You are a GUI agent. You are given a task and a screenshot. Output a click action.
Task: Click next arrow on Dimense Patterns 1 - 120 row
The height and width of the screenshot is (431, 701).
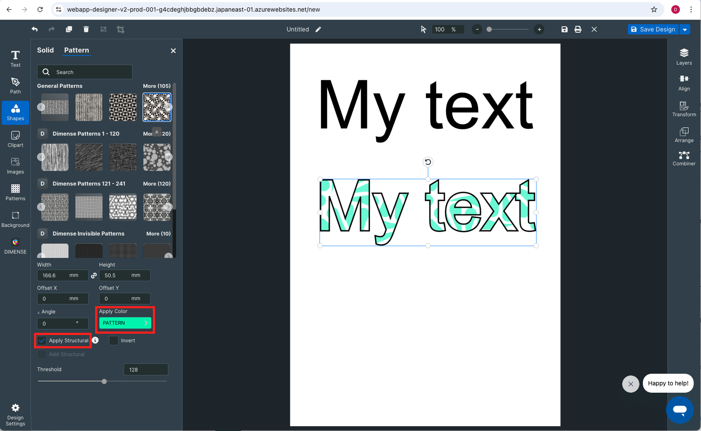click(169, 157)
